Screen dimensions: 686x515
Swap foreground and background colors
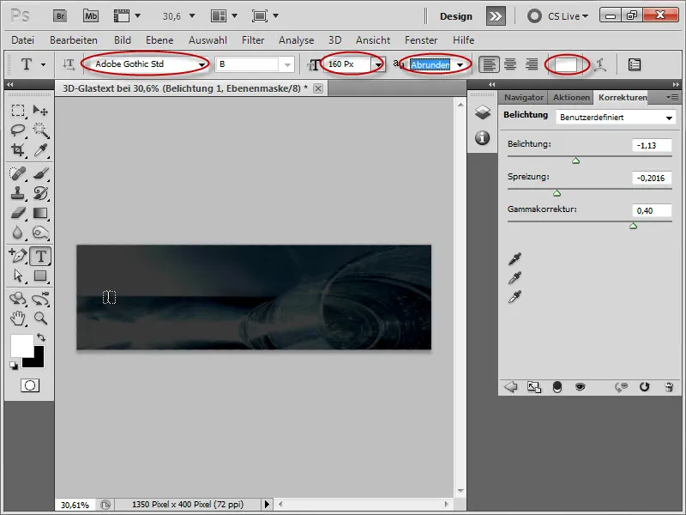coord(41,337)
